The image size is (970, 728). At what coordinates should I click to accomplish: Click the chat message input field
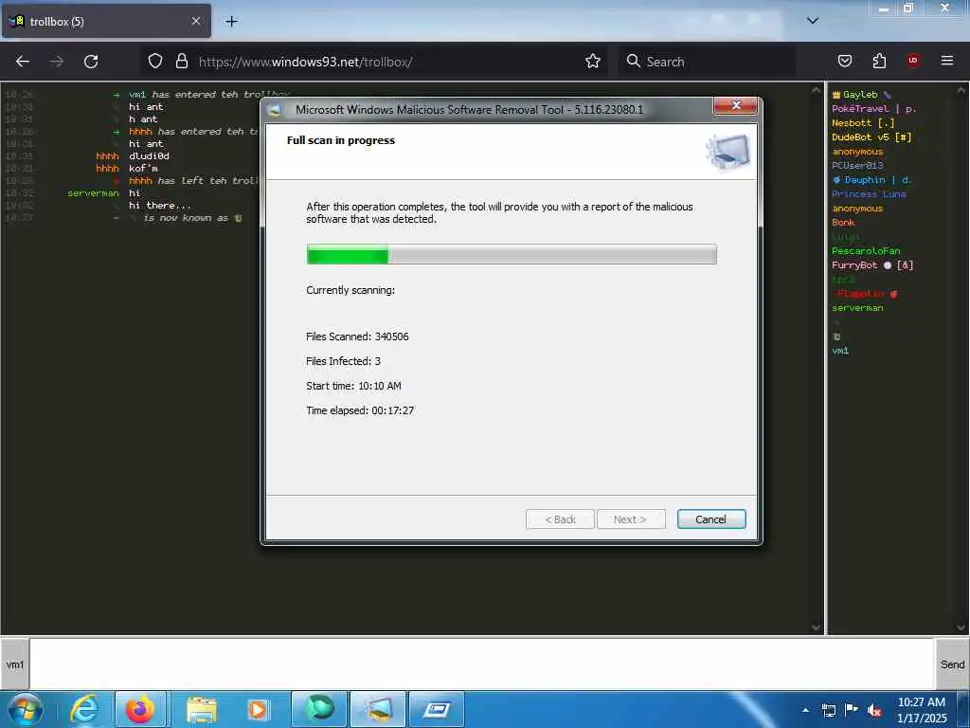(x=482, y=664)
